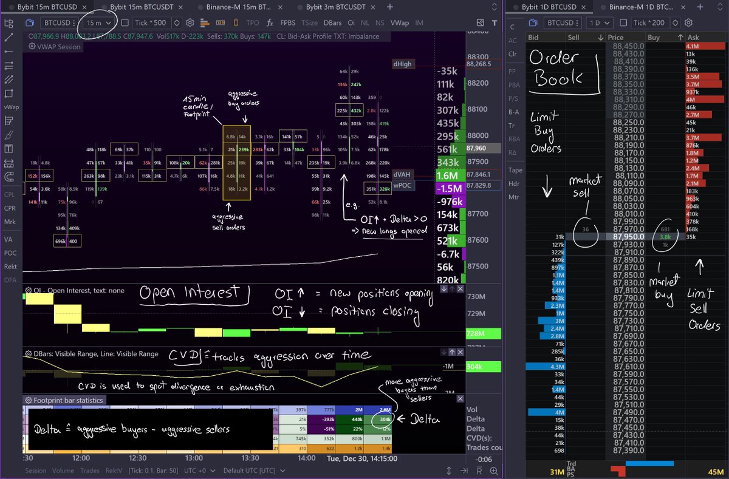Click the VA button in left sidebar
Image resolution: width=729 pixels, height=479 pixels.
[x=9, y=239]
